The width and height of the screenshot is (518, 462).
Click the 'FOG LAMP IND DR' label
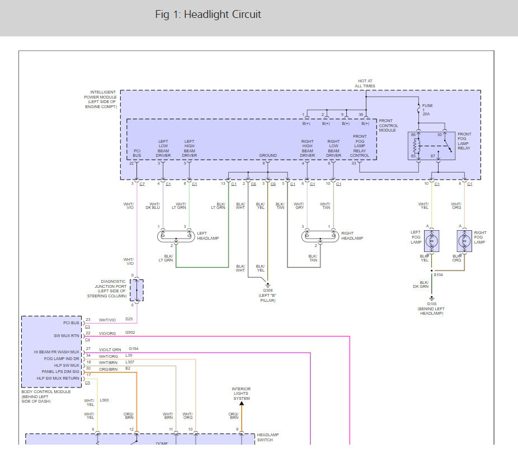point(62,358)
